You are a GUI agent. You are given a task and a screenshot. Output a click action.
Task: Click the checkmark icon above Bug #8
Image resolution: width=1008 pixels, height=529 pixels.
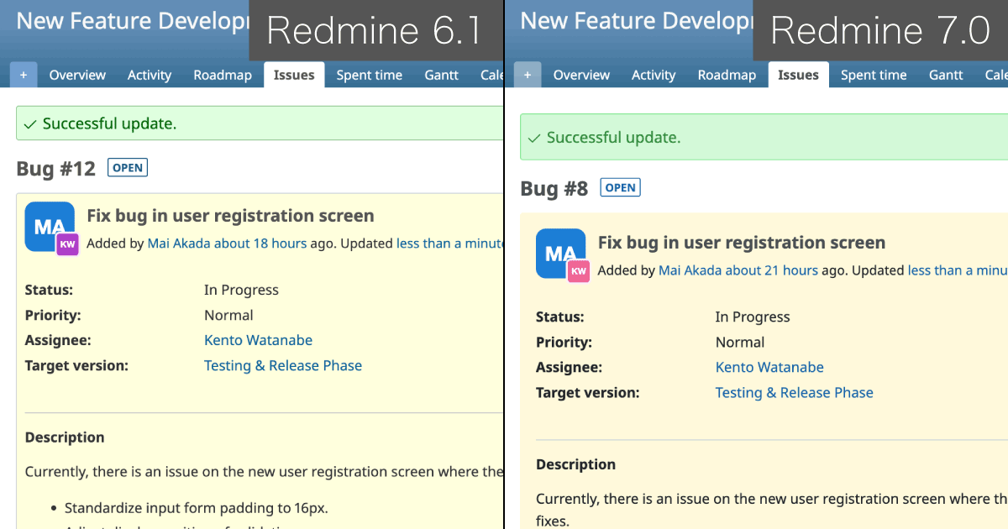[534, 138]
